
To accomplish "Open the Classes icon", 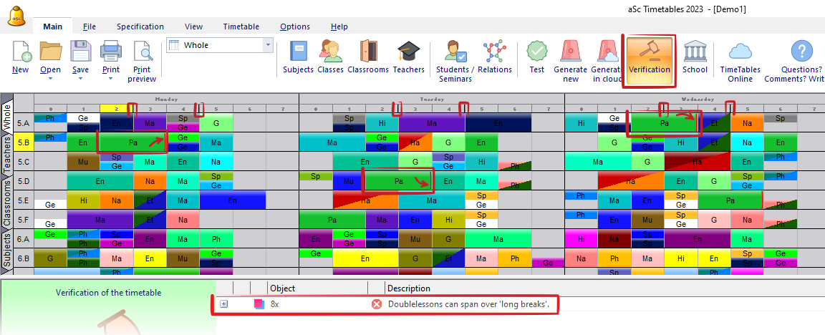I will tap(330, 52).
